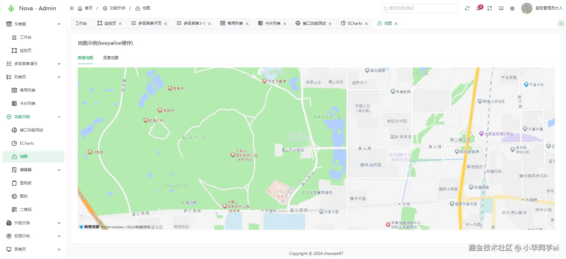Open notifications bell with badge 8
Screen dimensions: 566x259
(x=478, y=8)
